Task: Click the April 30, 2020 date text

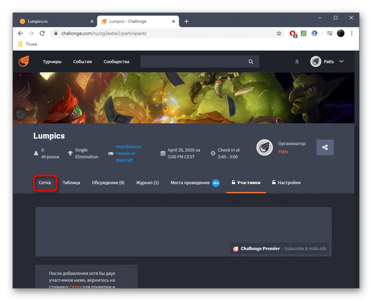Action: 184,153
